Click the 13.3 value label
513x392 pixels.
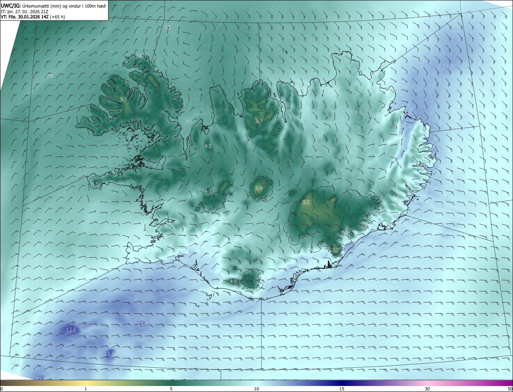(x=109, y=354)
